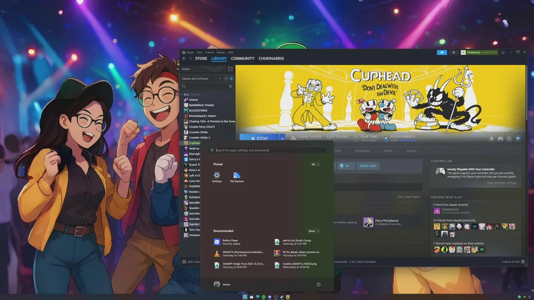Sort library by recent clock icon

click(226, 78)
